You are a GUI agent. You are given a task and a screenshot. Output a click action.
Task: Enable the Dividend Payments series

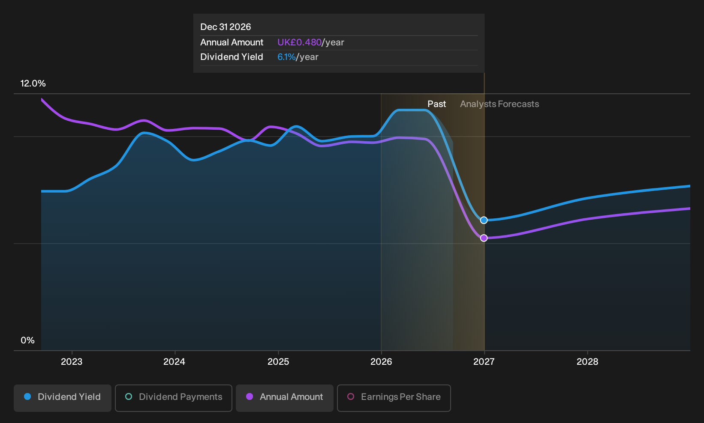174,398
